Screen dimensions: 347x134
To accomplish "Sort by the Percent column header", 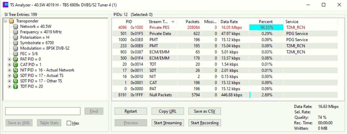I will point(266,22).
